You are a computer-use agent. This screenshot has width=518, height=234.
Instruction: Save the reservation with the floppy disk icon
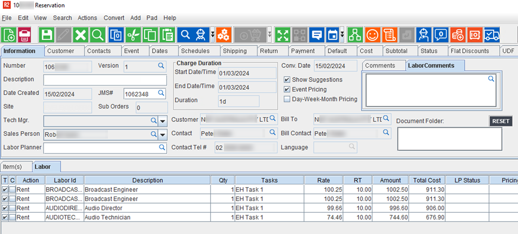pyautogui.click(x=46, y=35)
